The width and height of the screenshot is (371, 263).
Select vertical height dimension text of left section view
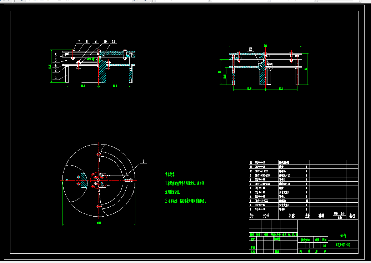[50, 66]
